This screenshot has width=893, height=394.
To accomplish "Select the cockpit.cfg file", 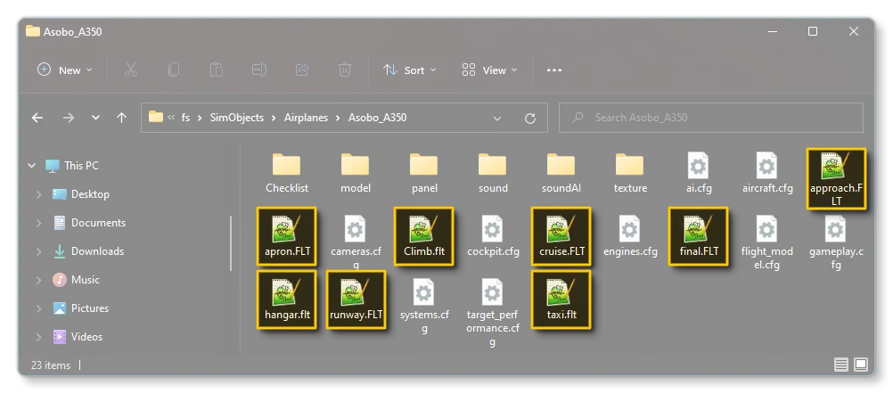I will coord(493,235).
